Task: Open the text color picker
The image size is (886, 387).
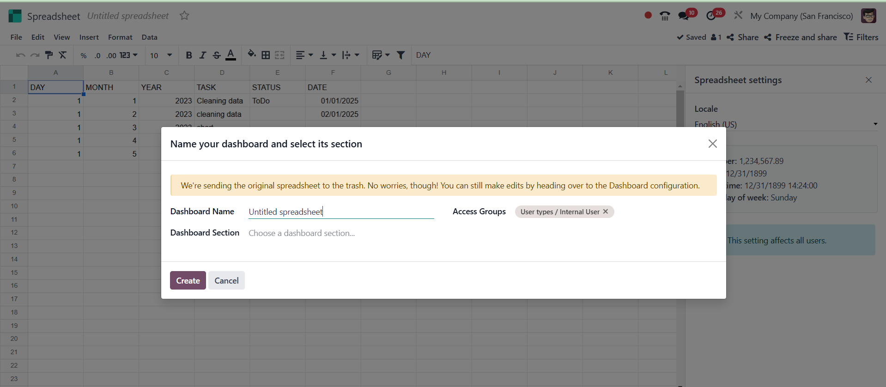Action: (231, 55)
